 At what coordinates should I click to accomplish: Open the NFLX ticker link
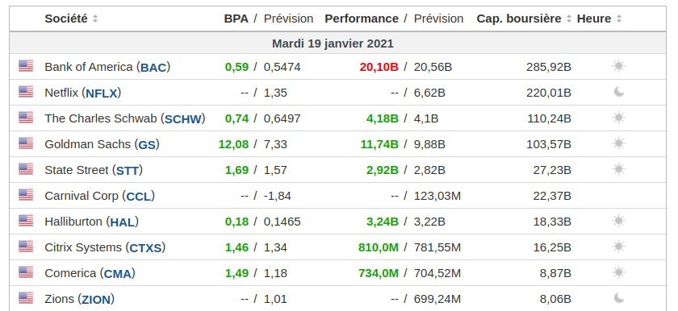click(102, 93)
